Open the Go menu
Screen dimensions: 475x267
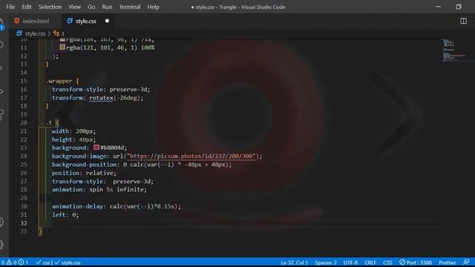point(91,7)
